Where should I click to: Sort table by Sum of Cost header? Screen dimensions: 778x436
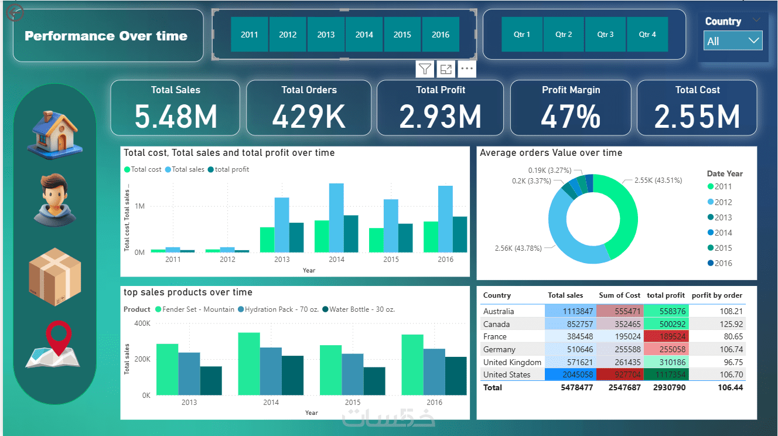[x=620, y=295]
